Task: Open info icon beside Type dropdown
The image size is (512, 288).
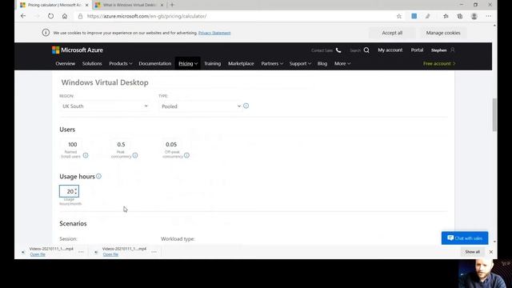Action: (246, 106)
